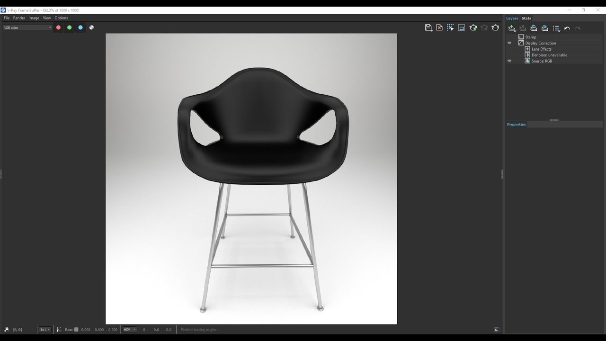Image resolution: width=606 pixels, height=341 pixels.
Task: Click the Denoiser layer icon
Action: pyautogui.click(x=527, y=55)
